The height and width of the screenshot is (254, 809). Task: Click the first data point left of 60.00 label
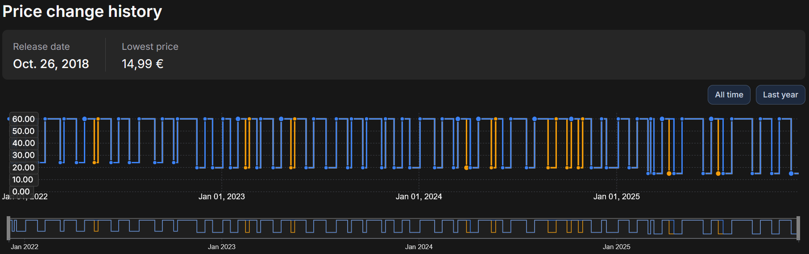8,119
